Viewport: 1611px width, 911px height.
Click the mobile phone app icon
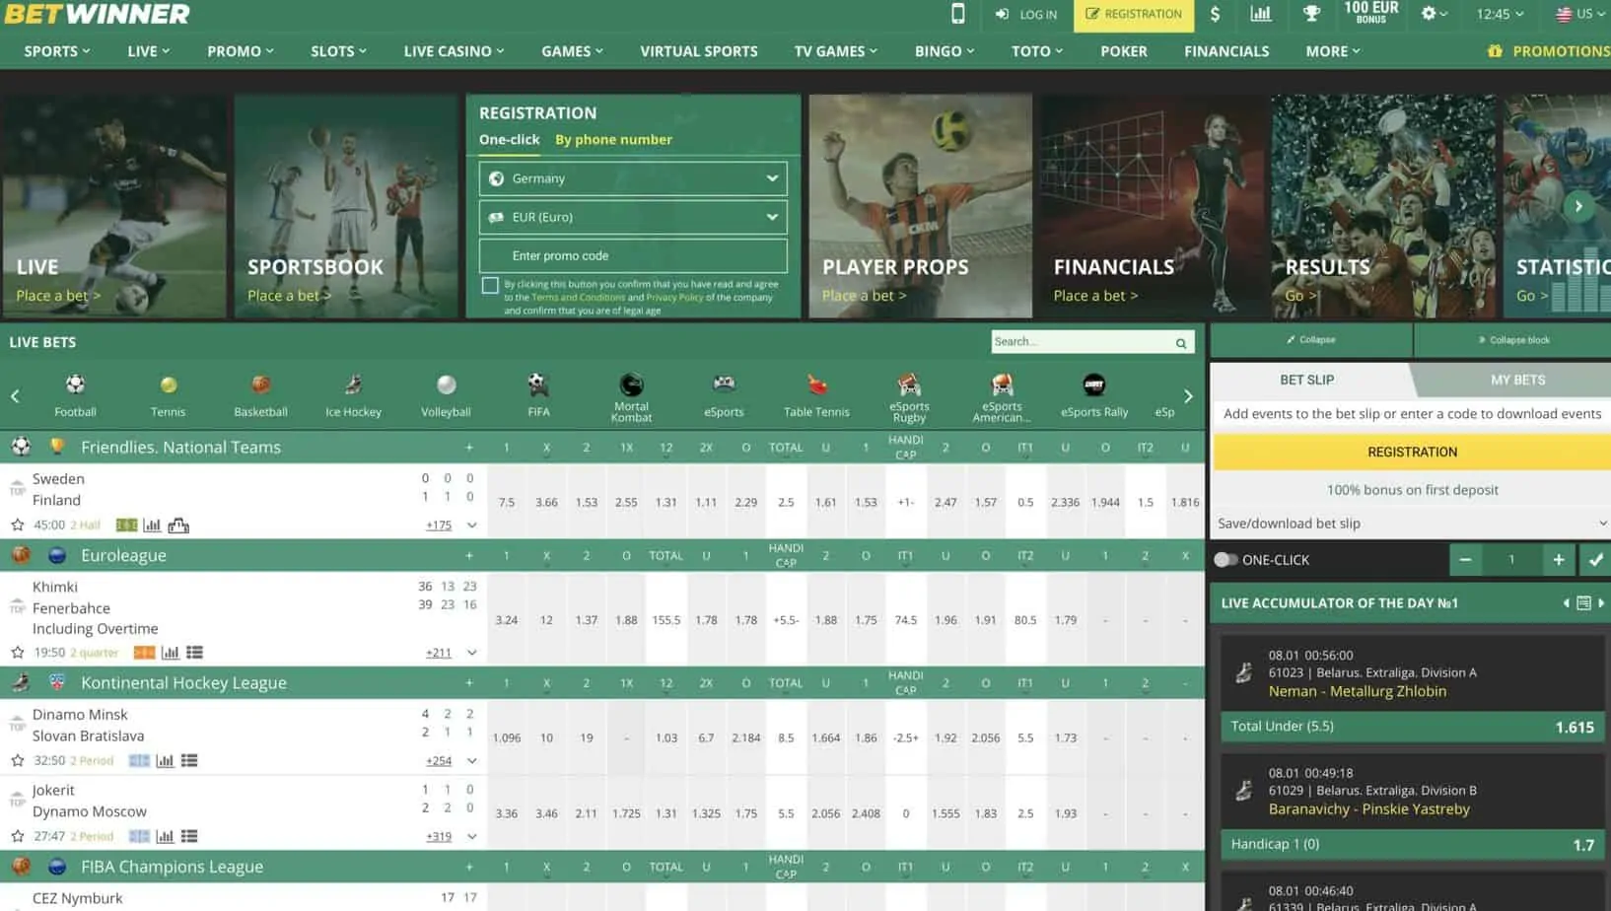(957, 14)
